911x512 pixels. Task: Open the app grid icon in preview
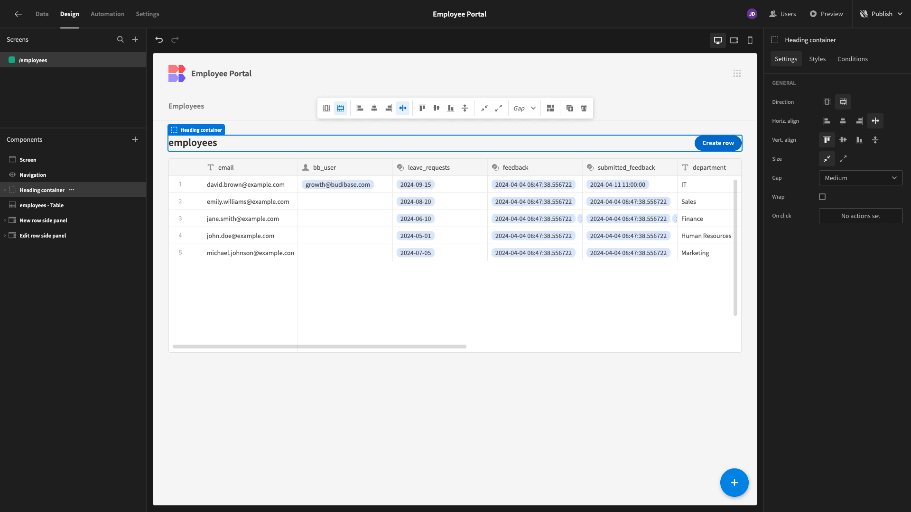pos(737,73)
